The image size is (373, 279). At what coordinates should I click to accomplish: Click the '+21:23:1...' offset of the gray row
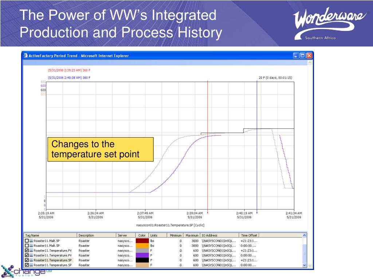249,251
